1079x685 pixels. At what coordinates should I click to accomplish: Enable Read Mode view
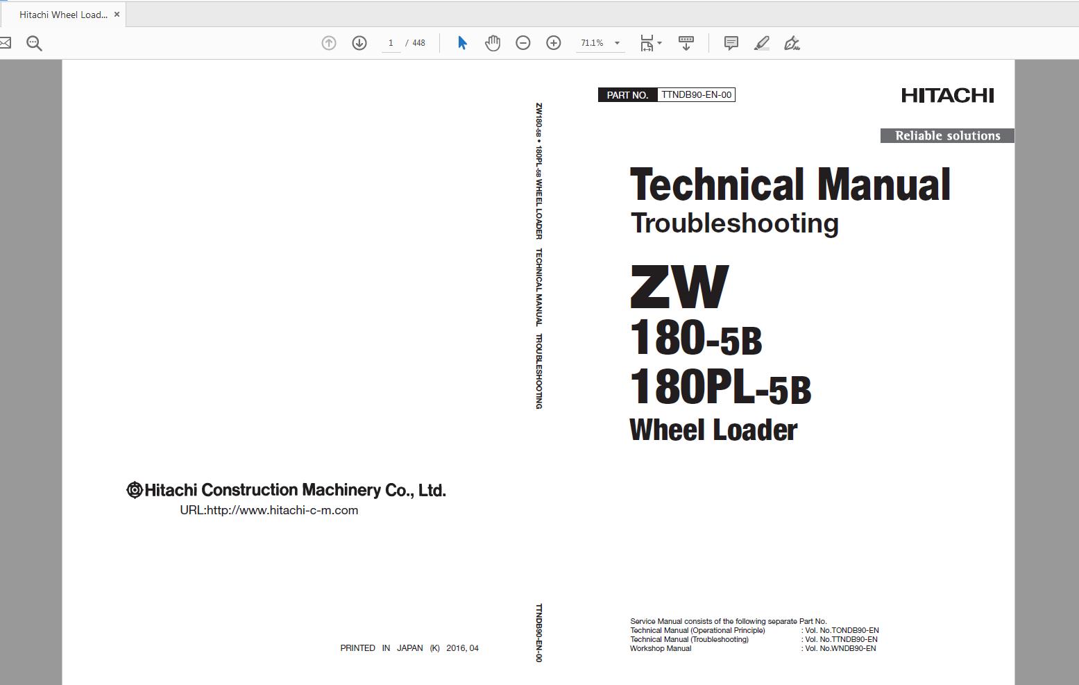(686, 42)
